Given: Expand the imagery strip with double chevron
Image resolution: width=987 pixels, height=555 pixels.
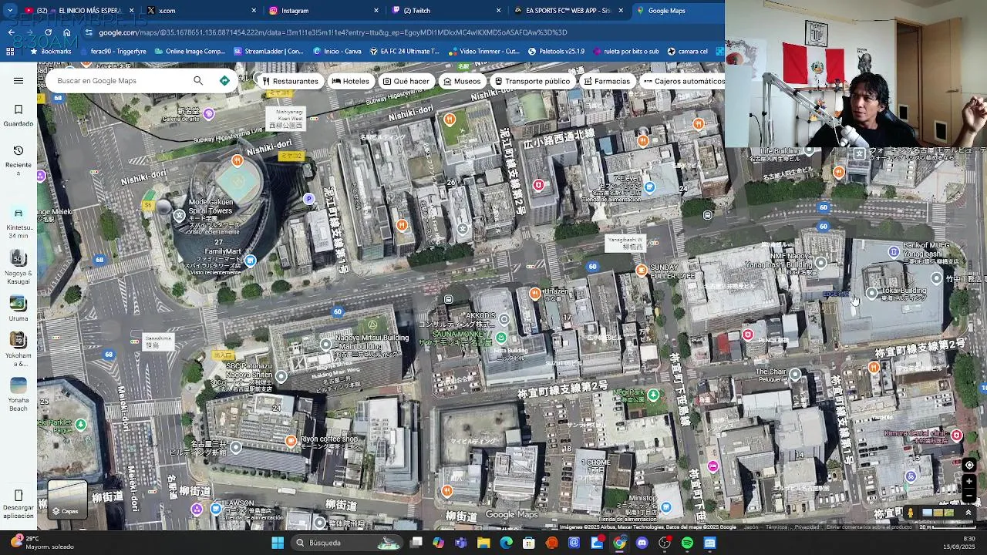Looking at the screenshot, I should (968, 513).
